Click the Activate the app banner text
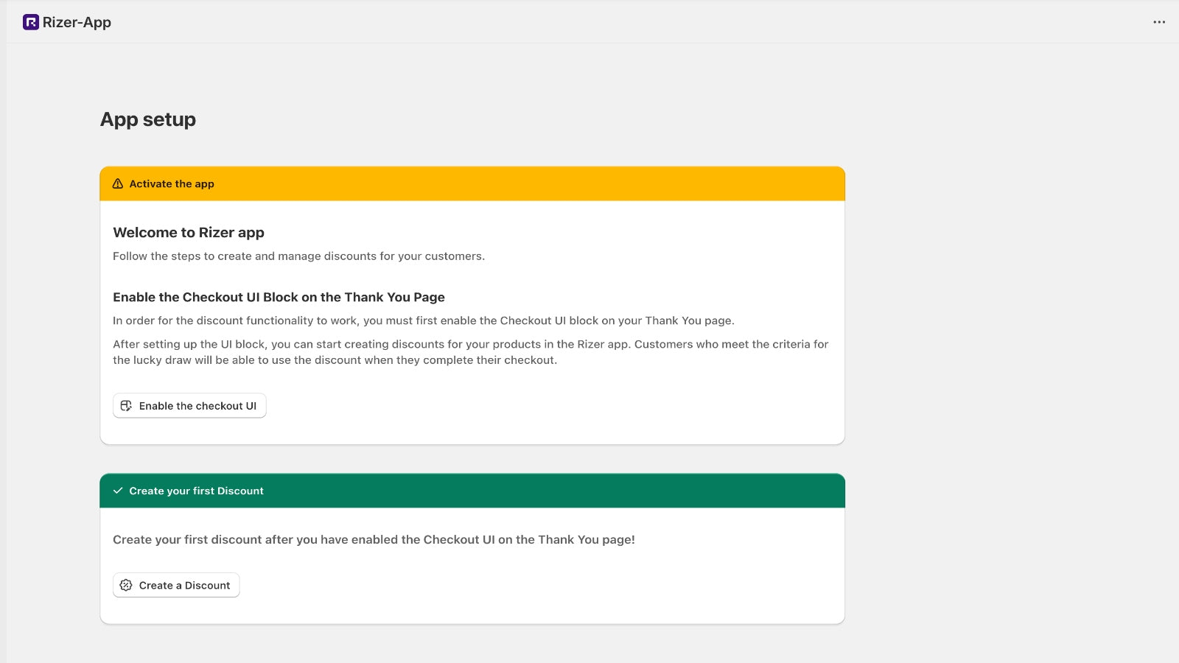This screenshot has height=663, width=1179. [x=172, y=184]
